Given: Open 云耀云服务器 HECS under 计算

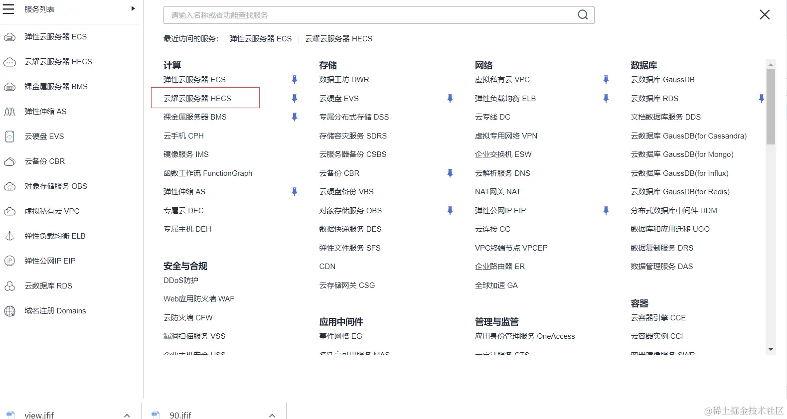Looking at the screenshot, I should click(x=197, y=99).
